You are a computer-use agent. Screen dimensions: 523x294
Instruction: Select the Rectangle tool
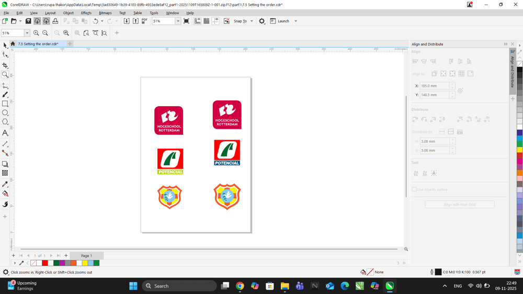point(5,104)
